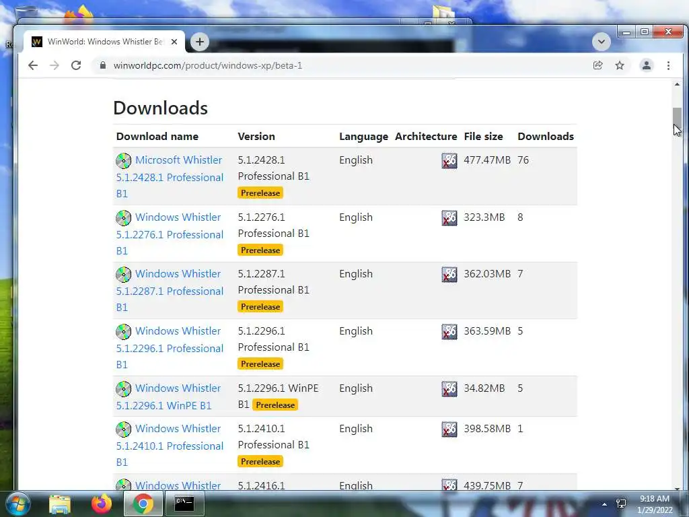The image size is (689, 517).
Task: Click the page scrollbar up arrow
Action: coord(677,84)
